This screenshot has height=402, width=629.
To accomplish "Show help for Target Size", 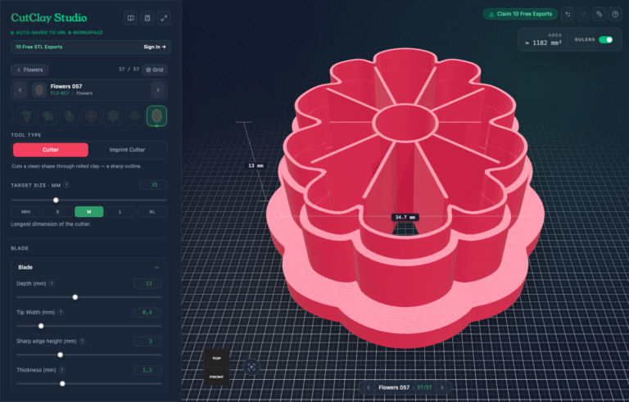I will [66, 185].
